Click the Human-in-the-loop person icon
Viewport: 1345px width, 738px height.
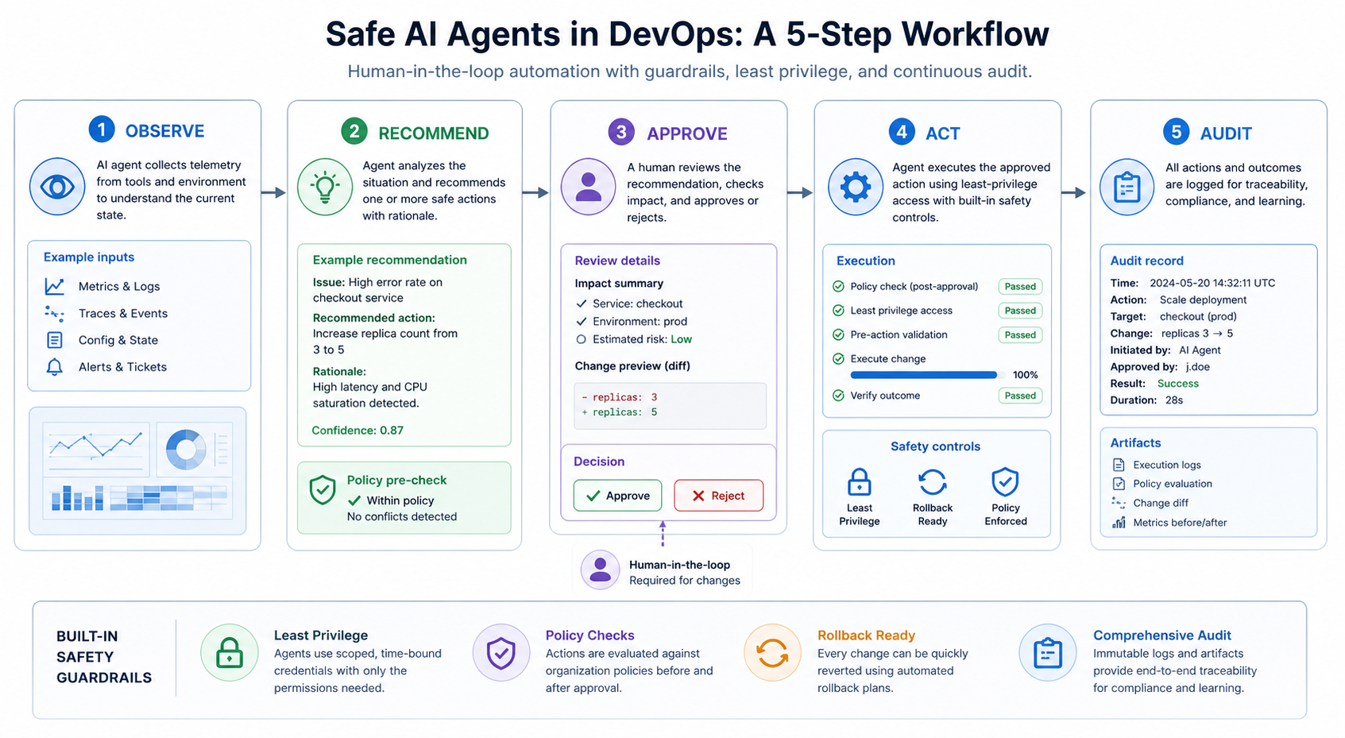click(600, 570)
